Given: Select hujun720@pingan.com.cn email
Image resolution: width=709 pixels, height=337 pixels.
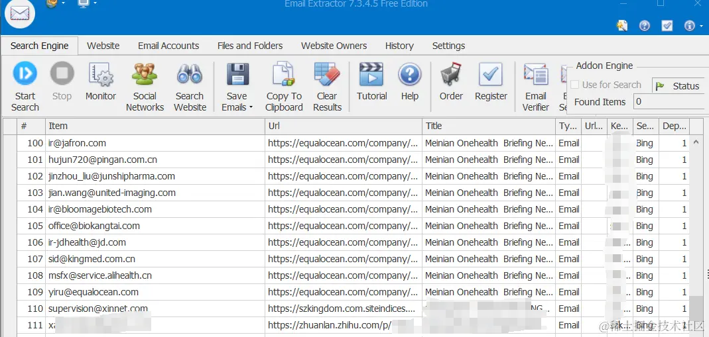Looking at the screenshot, I should [x=103, y=160].
